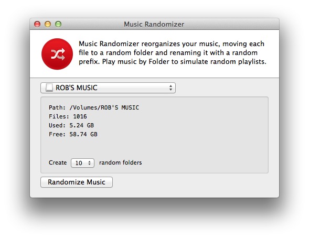The image size is (309, 239).
Task: Click the random folders label
Action: click(121, 162)
